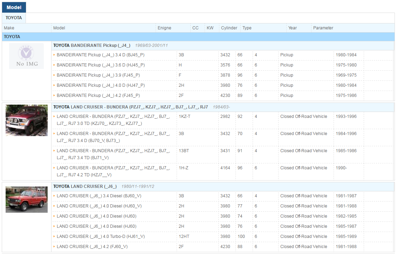Select the date range 1980/11-1991/12
This screenshot has width=397, height=254.
pyautogui.click(x=138, y=186)
